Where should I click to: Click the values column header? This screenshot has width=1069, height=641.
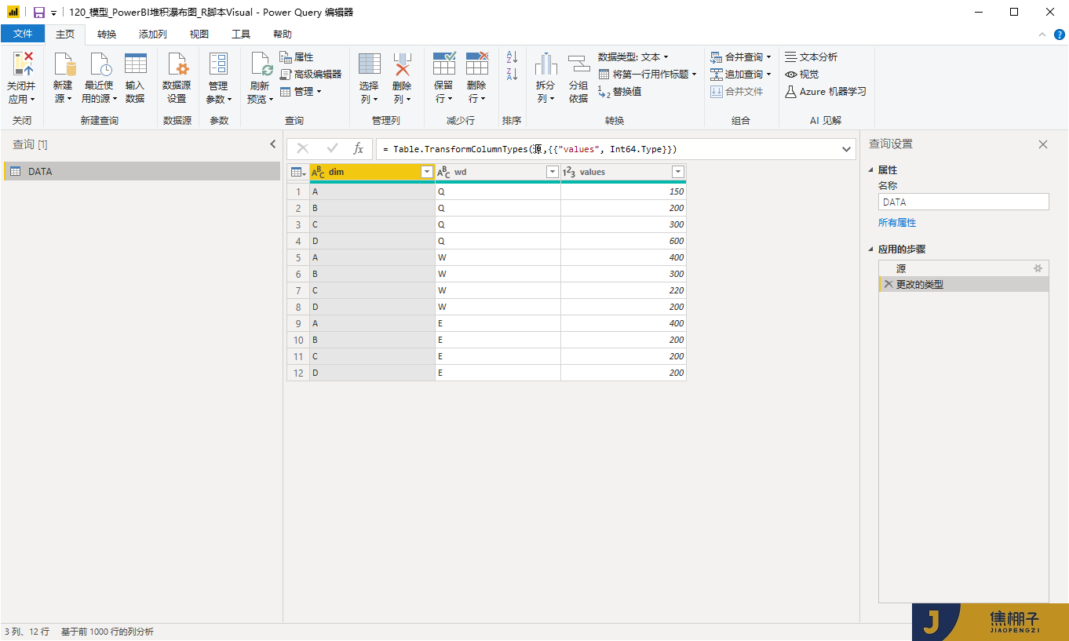623,172
